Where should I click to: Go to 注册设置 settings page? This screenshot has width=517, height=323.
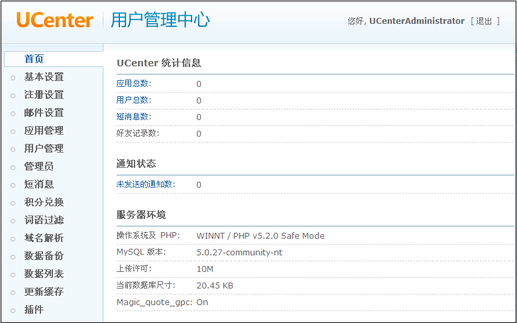pos(44,95)
